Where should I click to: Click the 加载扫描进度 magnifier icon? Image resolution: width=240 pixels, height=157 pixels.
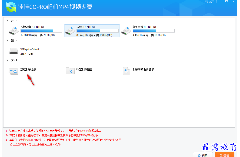(14, 71)
